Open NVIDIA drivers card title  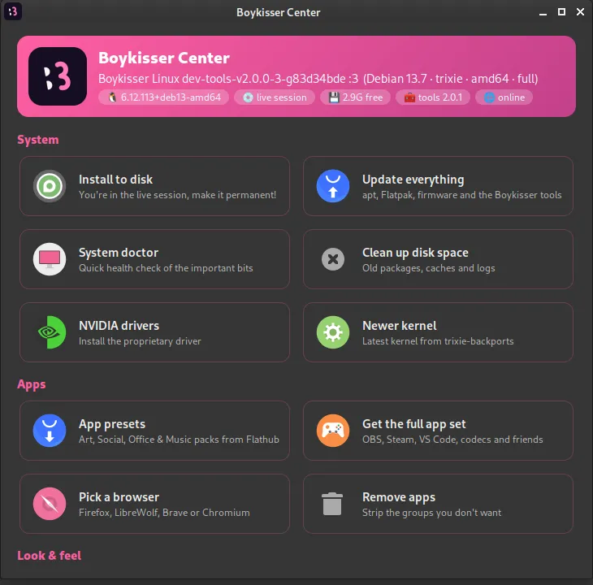119,326
